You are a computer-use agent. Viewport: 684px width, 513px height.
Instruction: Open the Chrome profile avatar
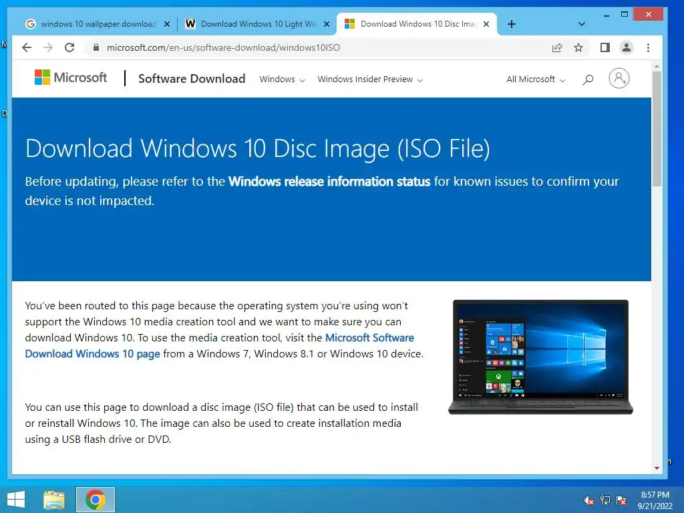627,47
